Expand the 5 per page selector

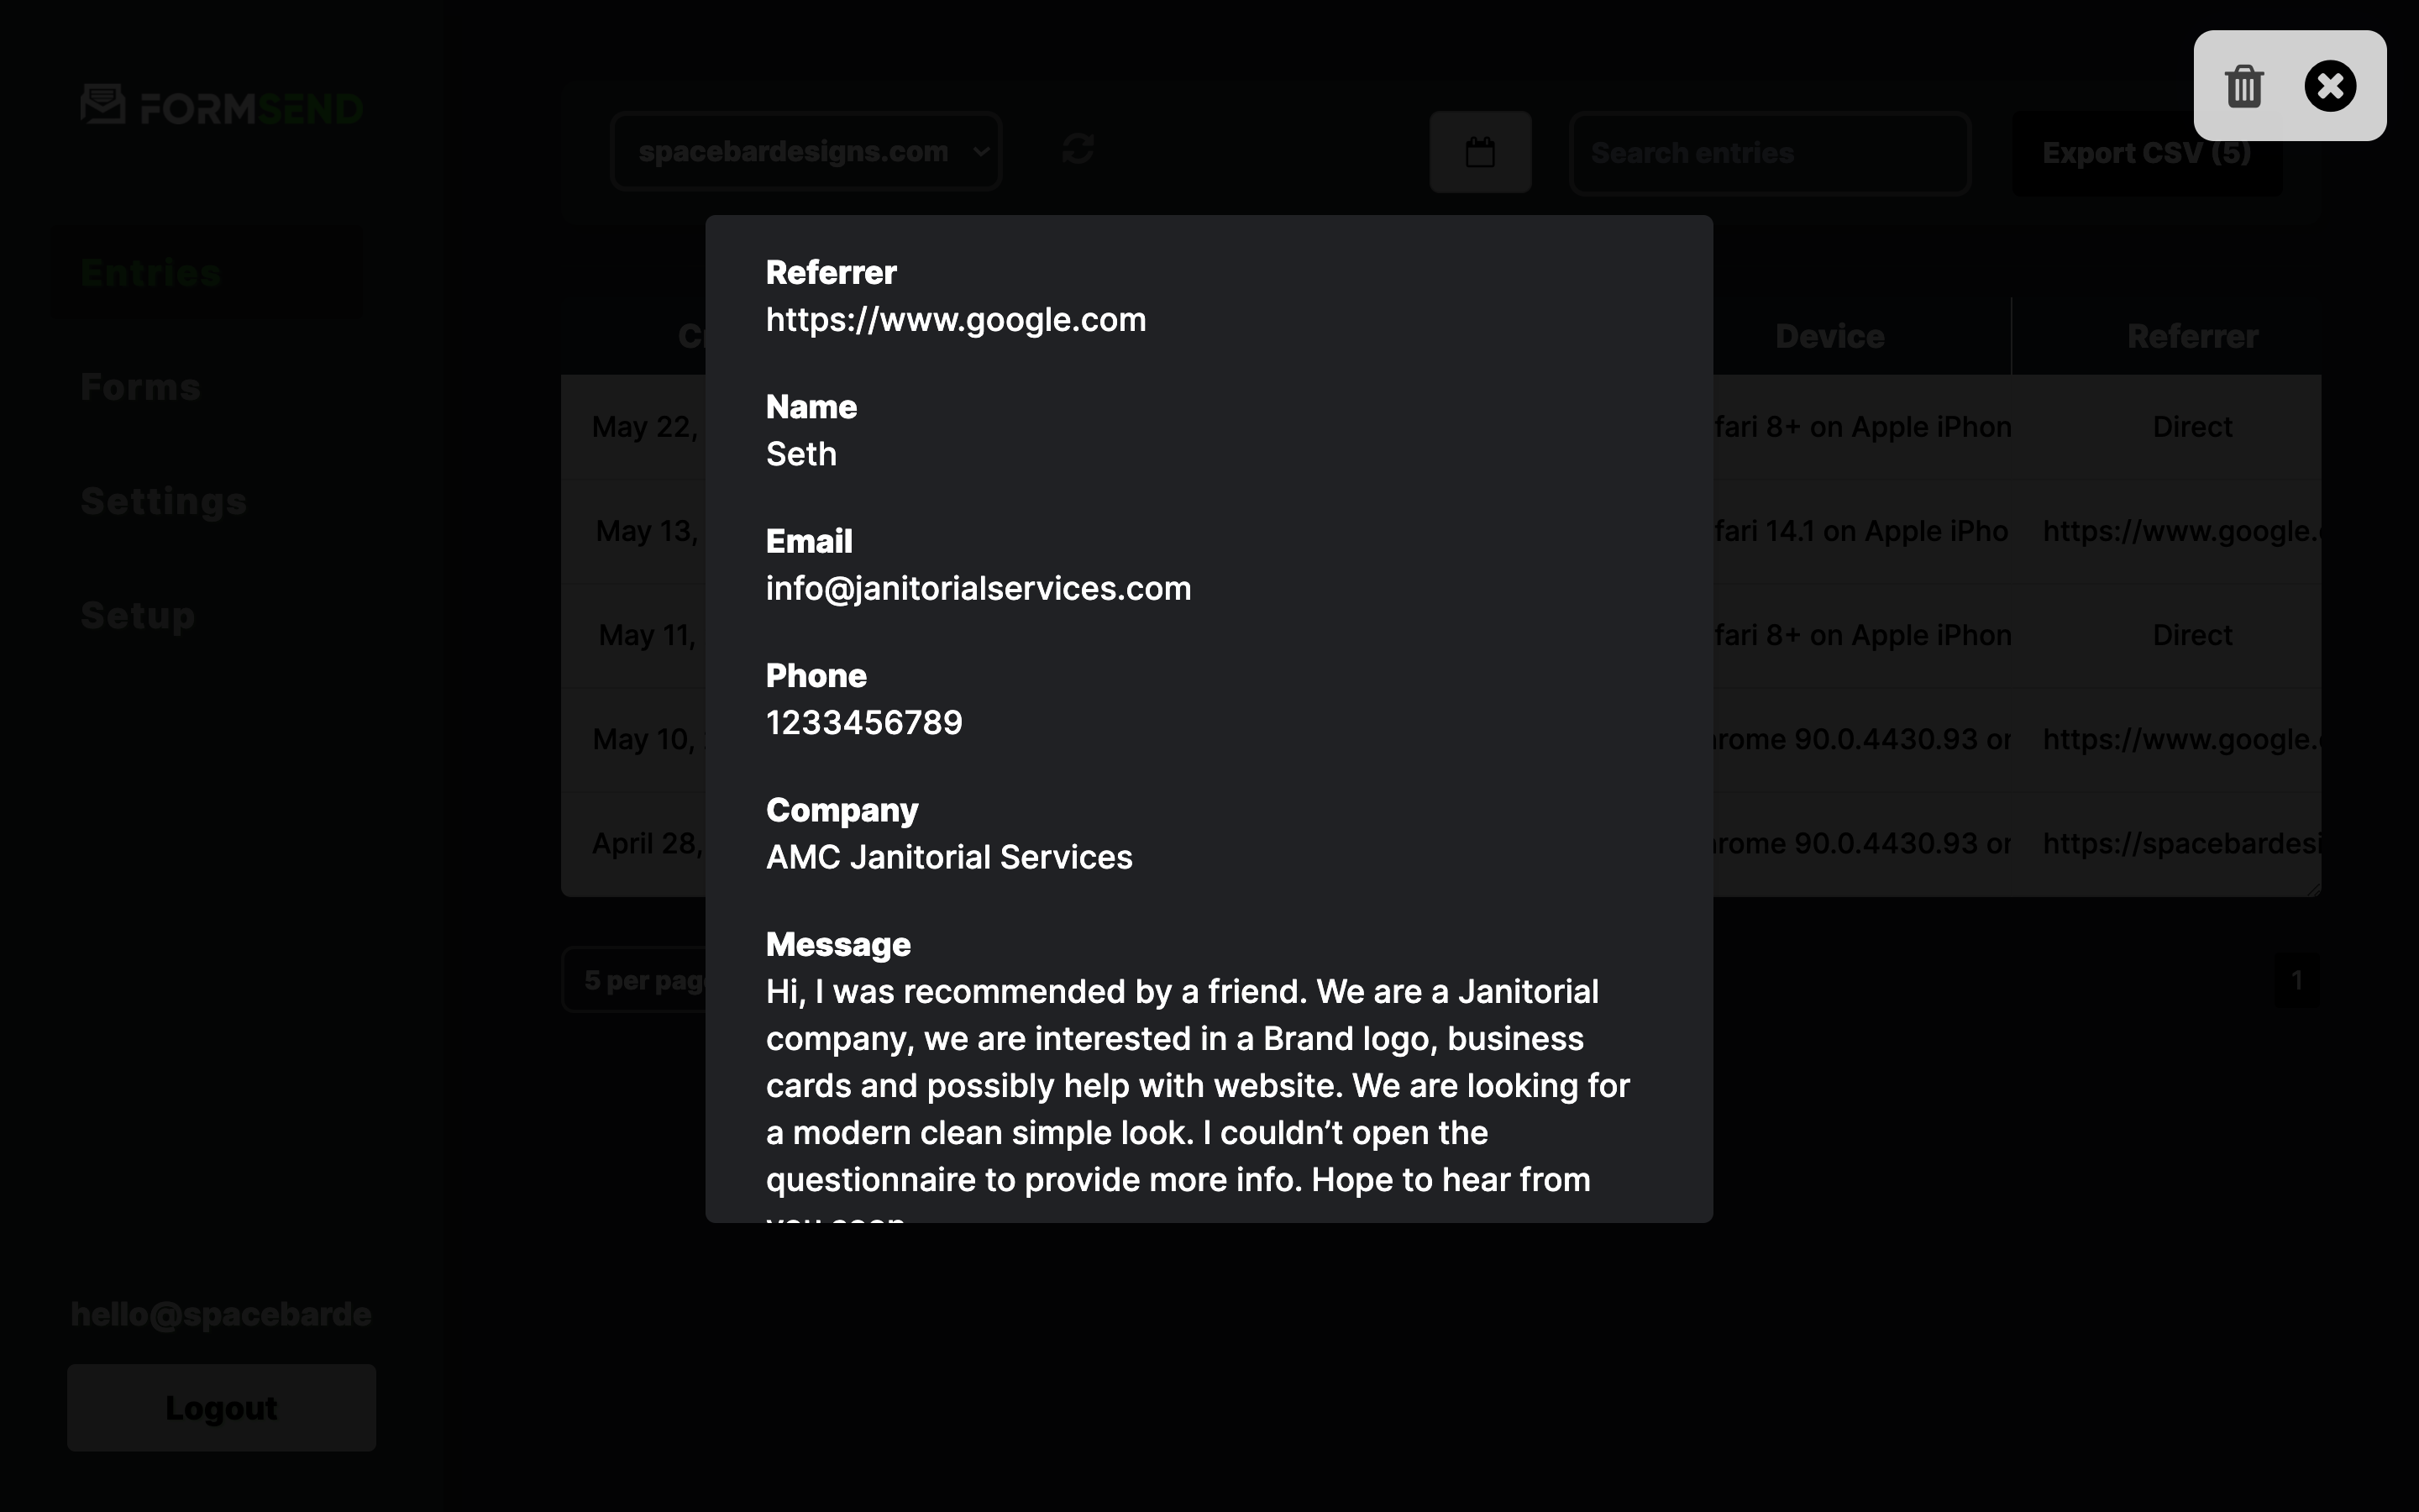[636, 980]
